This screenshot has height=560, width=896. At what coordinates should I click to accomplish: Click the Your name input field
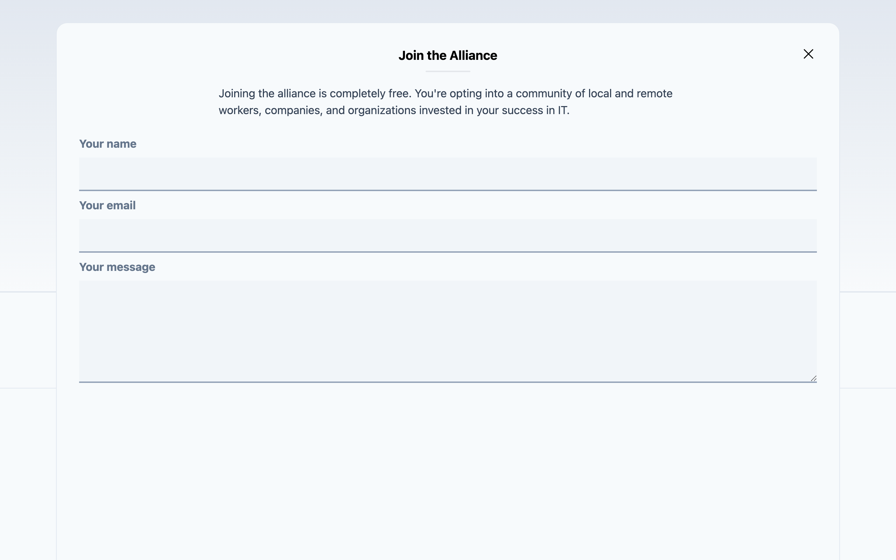coord(448,174)
